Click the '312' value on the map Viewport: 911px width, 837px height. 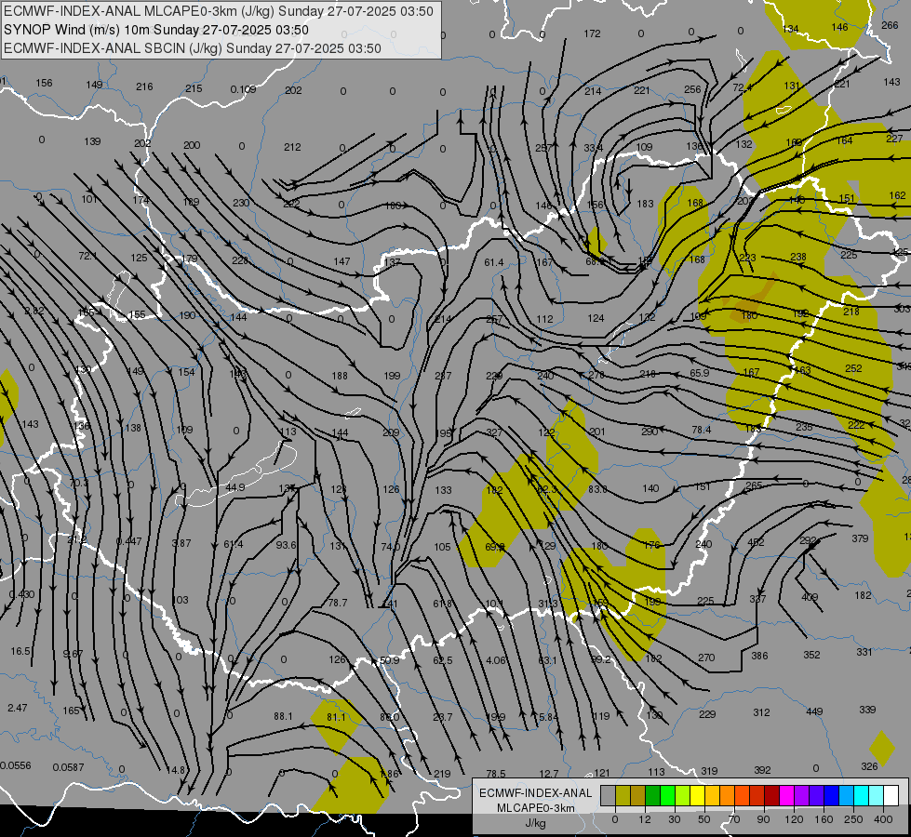762,712
